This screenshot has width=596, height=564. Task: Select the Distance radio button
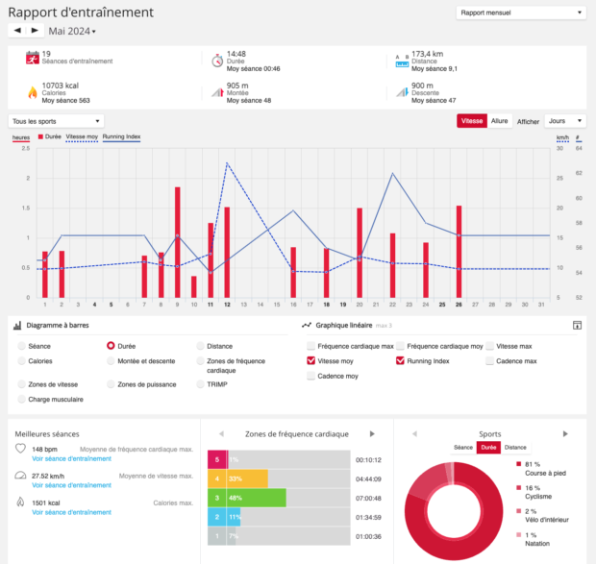(200, 346)
